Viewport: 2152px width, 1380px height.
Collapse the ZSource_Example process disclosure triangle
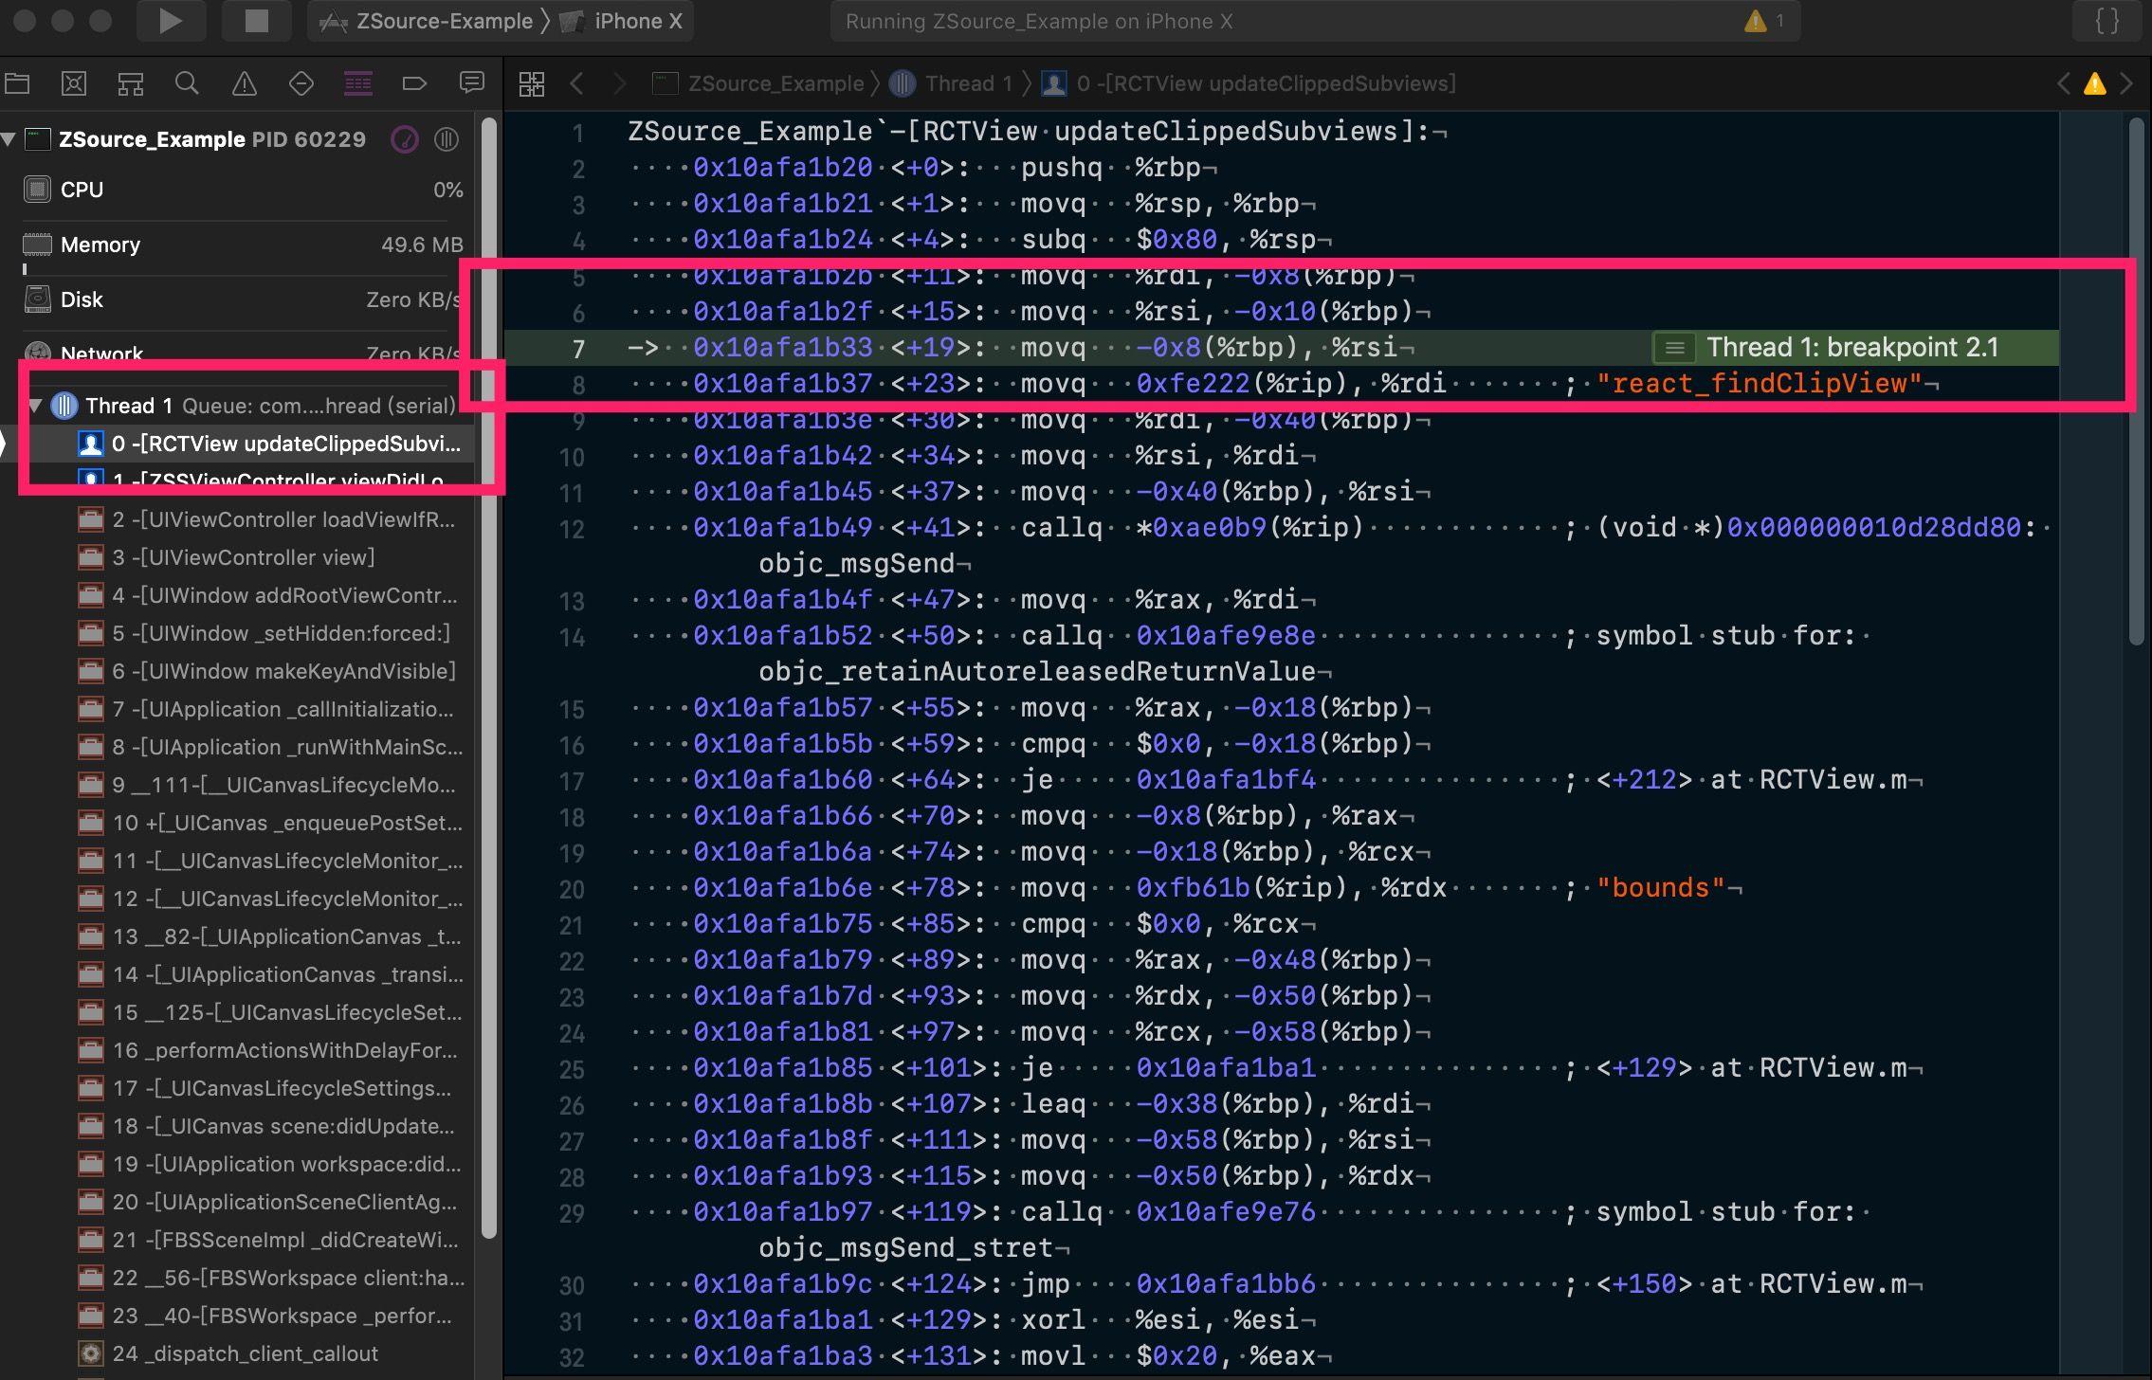pos(9,139)
